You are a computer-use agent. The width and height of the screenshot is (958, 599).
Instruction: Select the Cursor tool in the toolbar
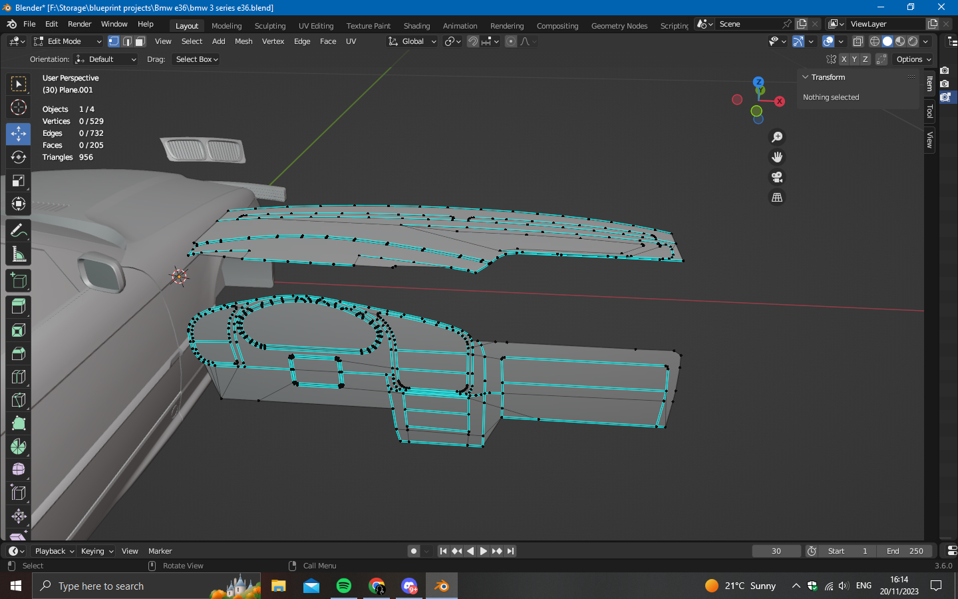click(x=19, y=107)
